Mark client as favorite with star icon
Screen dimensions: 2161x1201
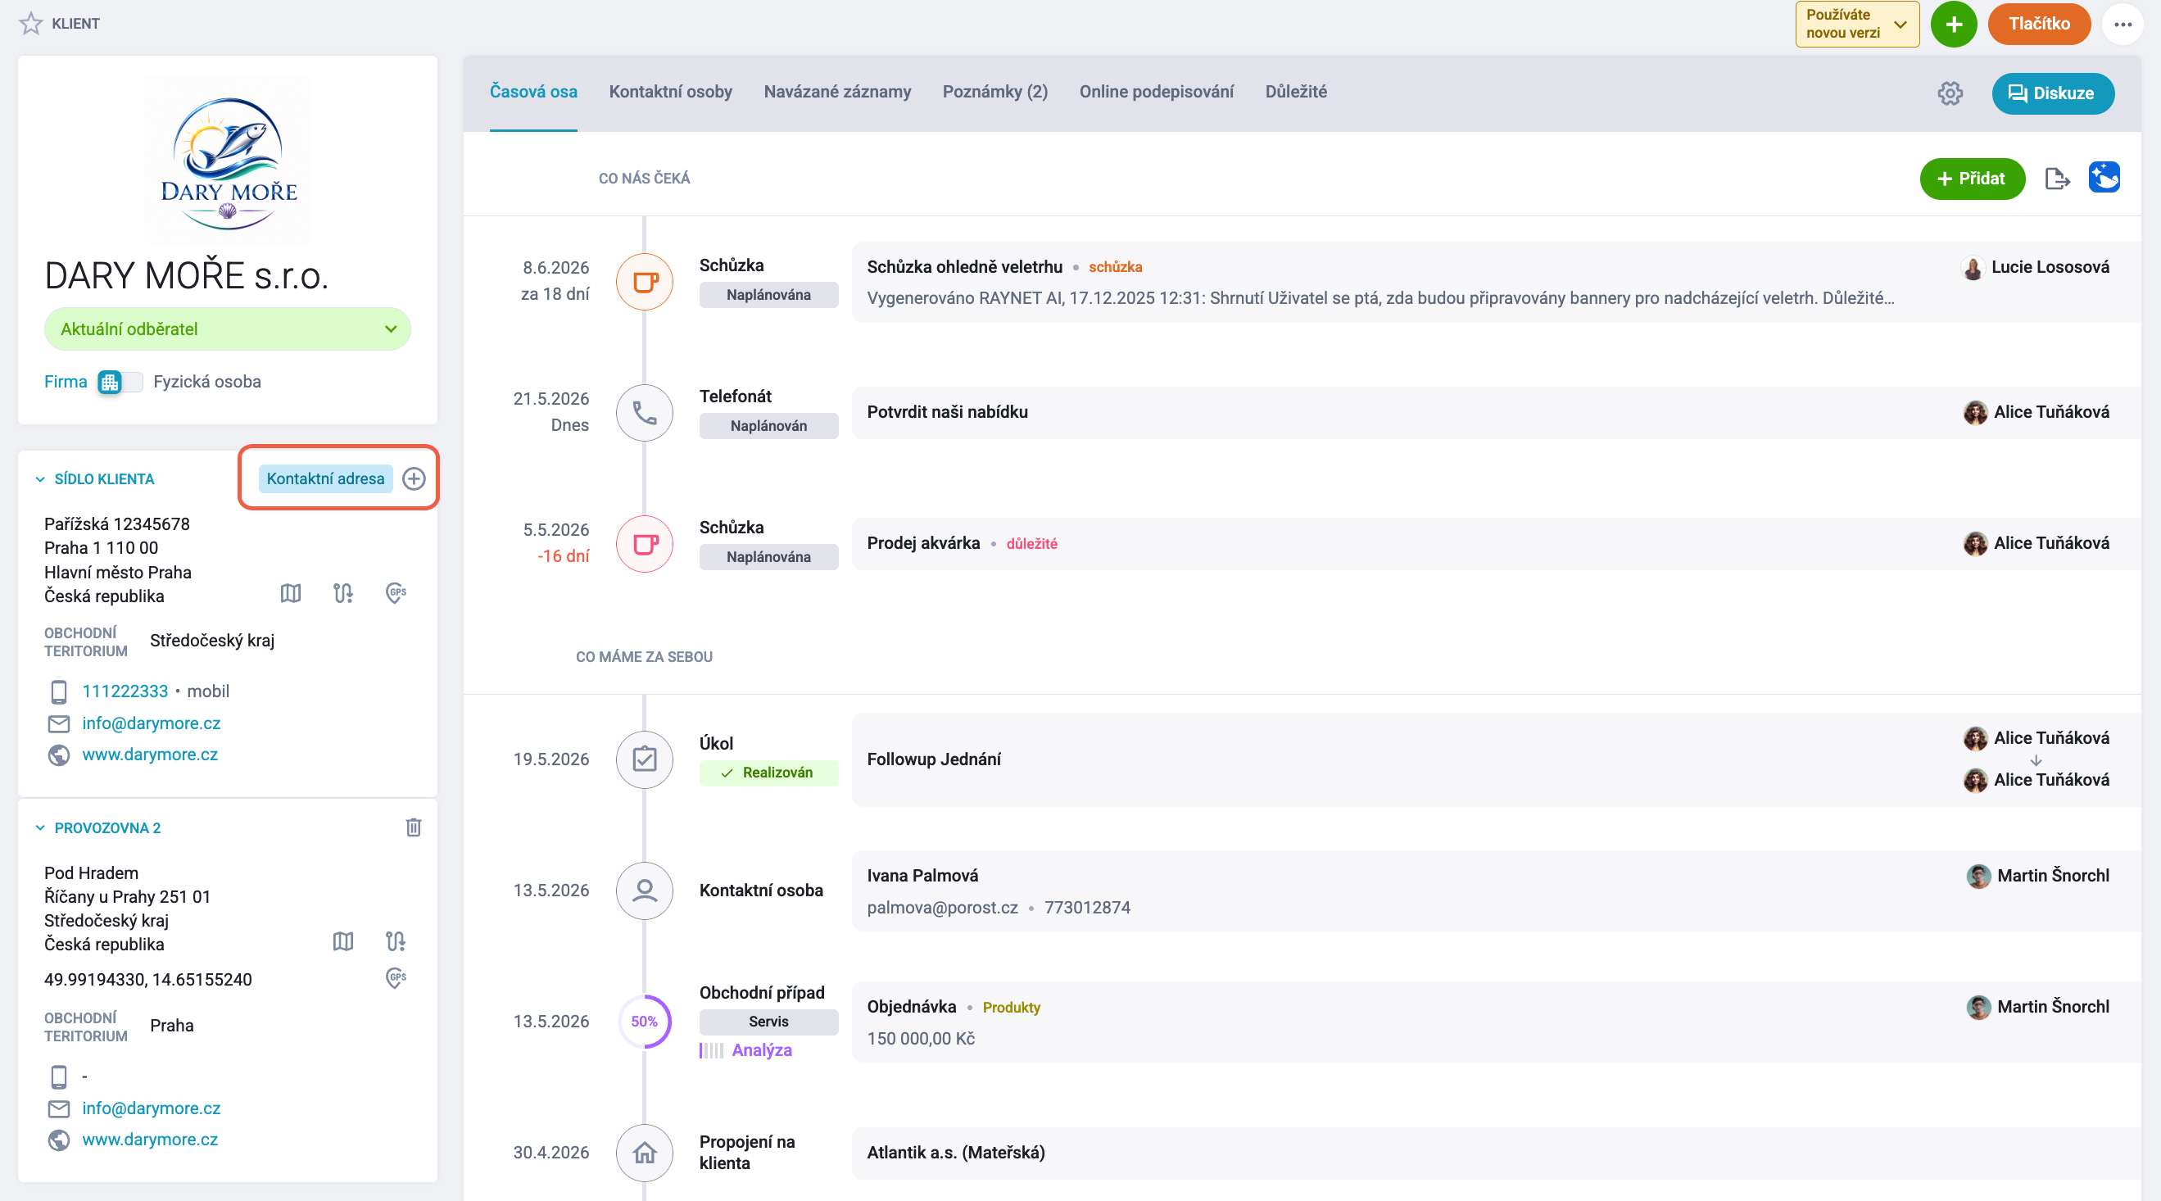31,24
